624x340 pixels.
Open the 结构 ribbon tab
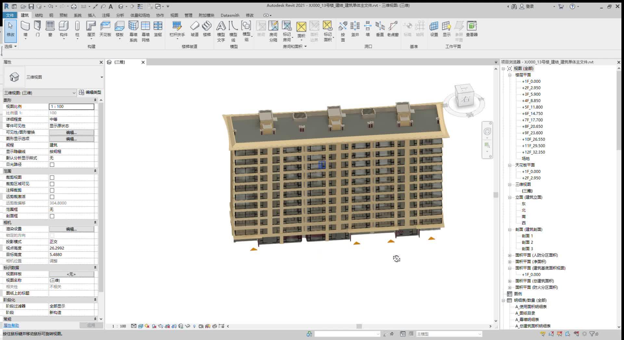pos(39,15)
